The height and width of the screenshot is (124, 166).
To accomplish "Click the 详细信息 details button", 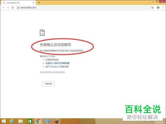I will pyautogui.click(x=48, y=84).
